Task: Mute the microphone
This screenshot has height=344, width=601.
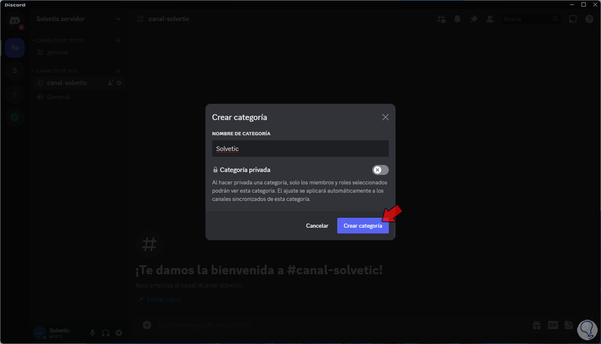Action: (92, 333)
